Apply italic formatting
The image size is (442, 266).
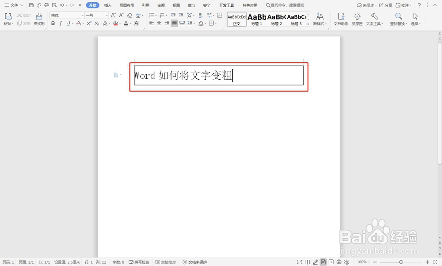tap(61, 23)
